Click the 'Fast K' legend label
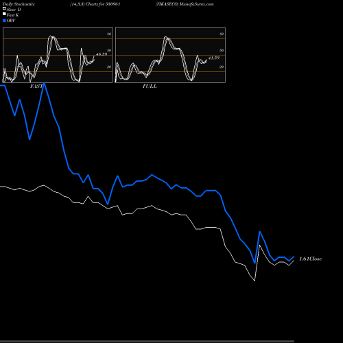The image size is (343, 343). pos(13,15)
